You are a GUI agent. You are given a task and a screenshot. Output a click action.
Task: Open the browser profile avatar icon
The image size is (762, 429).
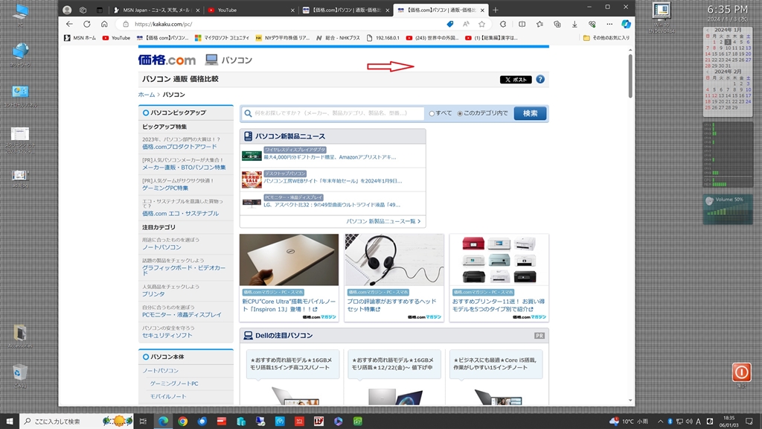pos(67,10)
